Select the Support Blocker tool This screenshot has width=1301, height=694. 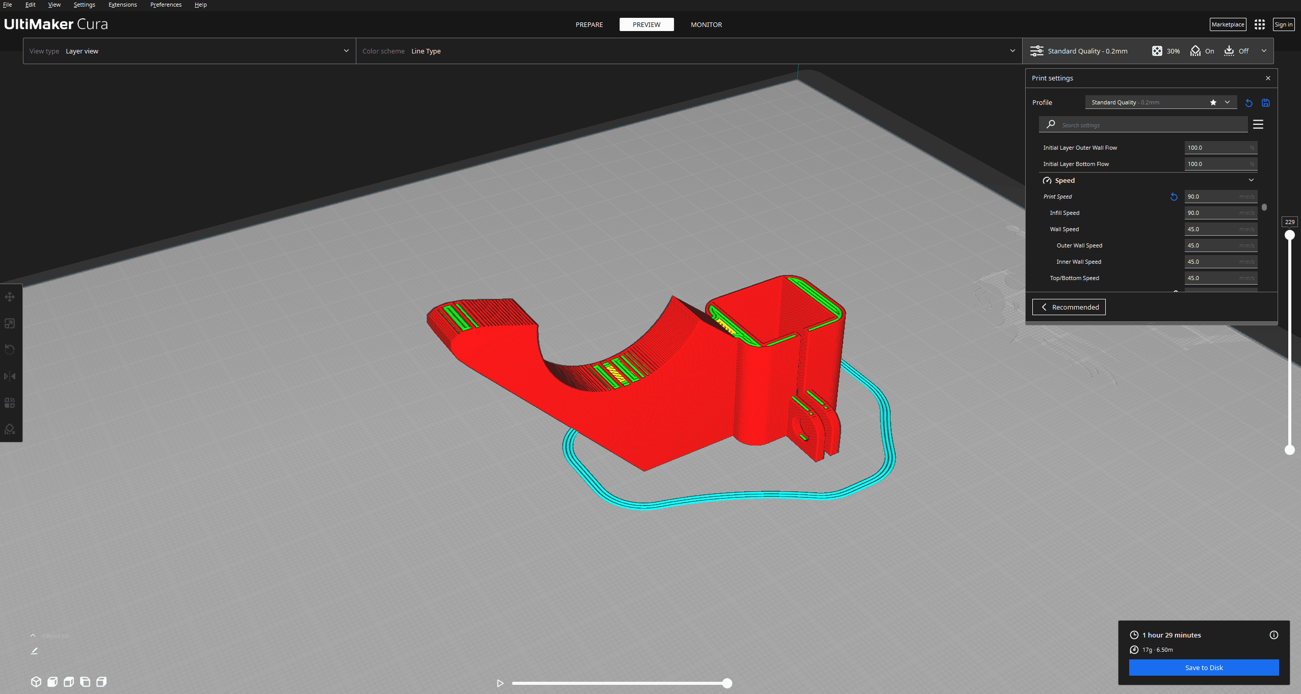(x=10, y=429)
